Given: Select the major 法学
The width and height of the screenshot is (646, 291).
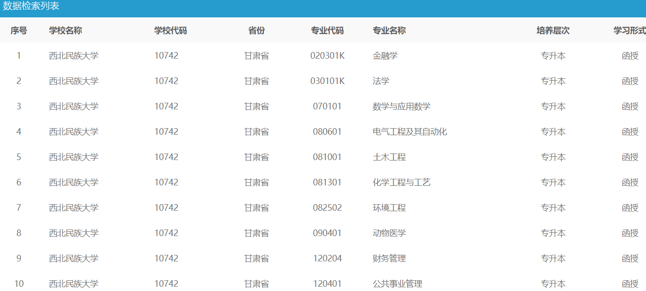Looking at the screenshot, I should coord(381,81).
